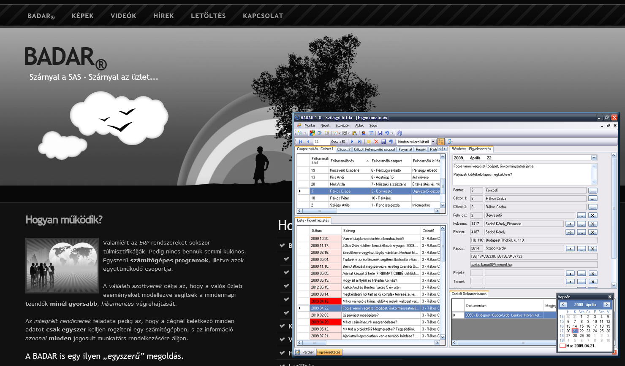Expand the date picker for 2009. április 22.
Viewport: 625px width, 366px height.
point(594,158)
